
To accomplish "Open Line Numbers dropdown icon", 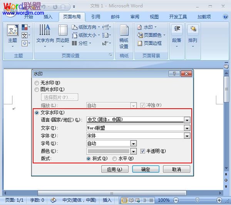I will tap(107, 35).
